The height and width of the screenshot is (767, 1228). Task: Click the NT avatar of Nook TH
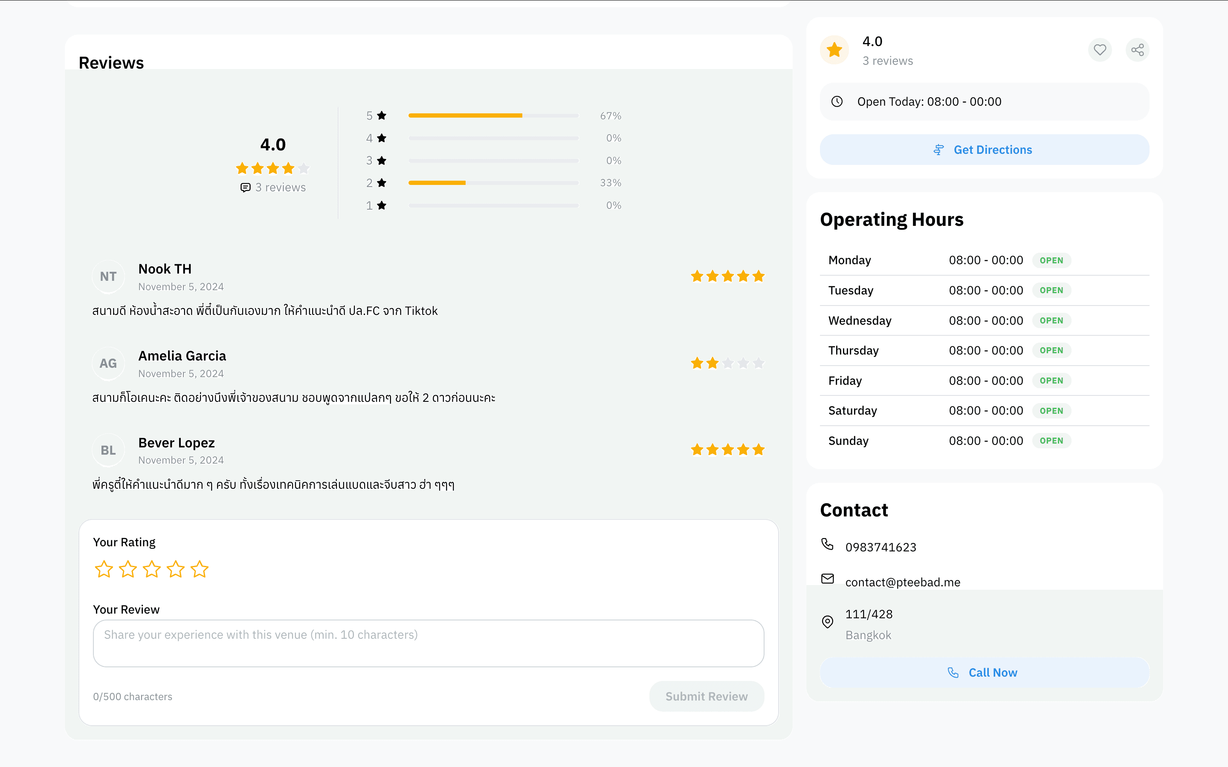pyautogui.click(x=108, y=277)
